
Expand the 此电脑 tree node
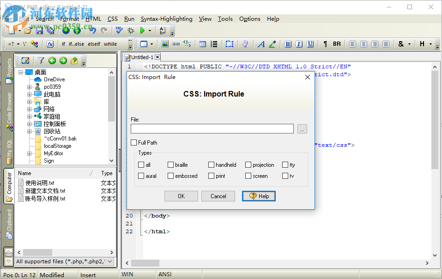click(x=29, y=94)
